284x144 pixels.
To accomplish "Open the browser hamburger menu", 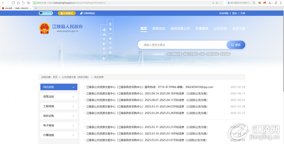I will [x=281, y=3].
